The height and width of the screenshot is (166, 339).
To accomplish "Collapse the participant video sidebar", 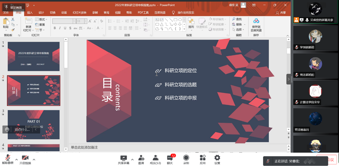I will (x=289, y=79).
